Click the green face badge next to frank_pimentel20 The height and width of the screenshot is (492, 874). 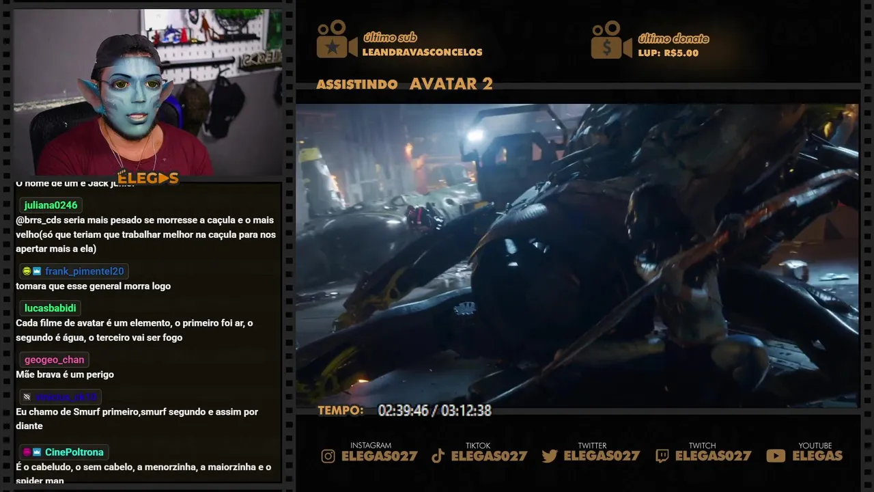[27, 271]
